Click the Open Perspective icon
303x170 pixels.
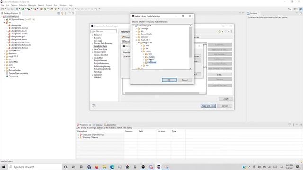coord(295,9)
